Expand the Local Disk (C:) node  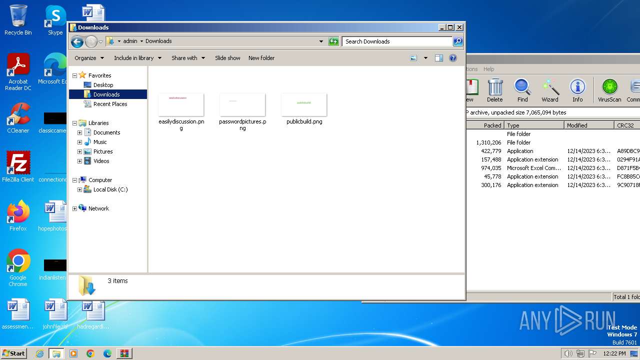(79, 189)
